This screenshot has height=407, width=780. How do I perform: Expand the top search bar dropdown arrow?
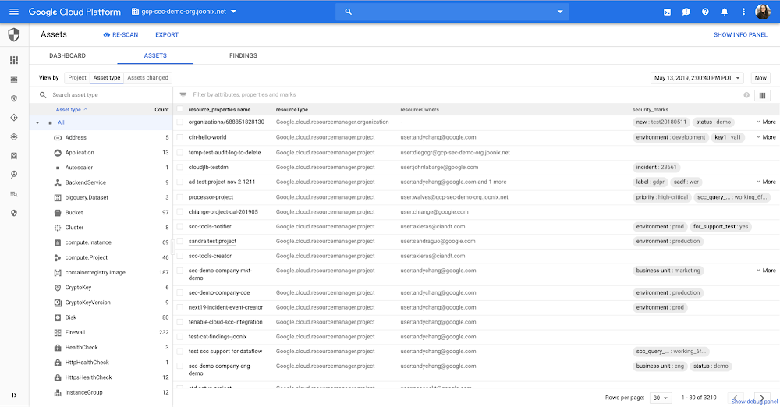[560, 12]
